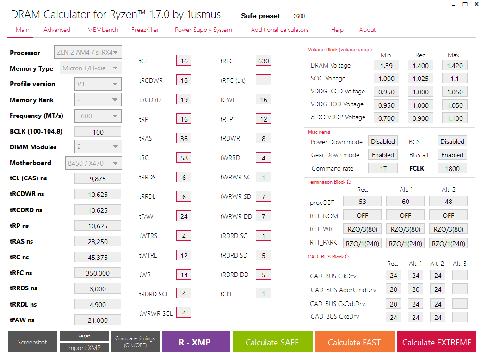Click the empty tRFC (alt) field
The height and width of the screenshot is (356, 481).
264,80
